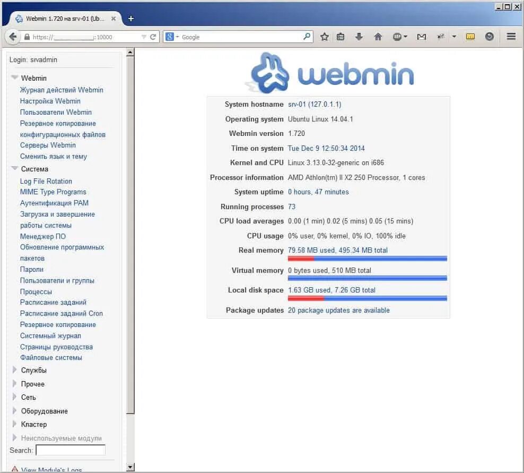Open Пользователи Webmin link
The image size is (524, 473).
(56, 112)
